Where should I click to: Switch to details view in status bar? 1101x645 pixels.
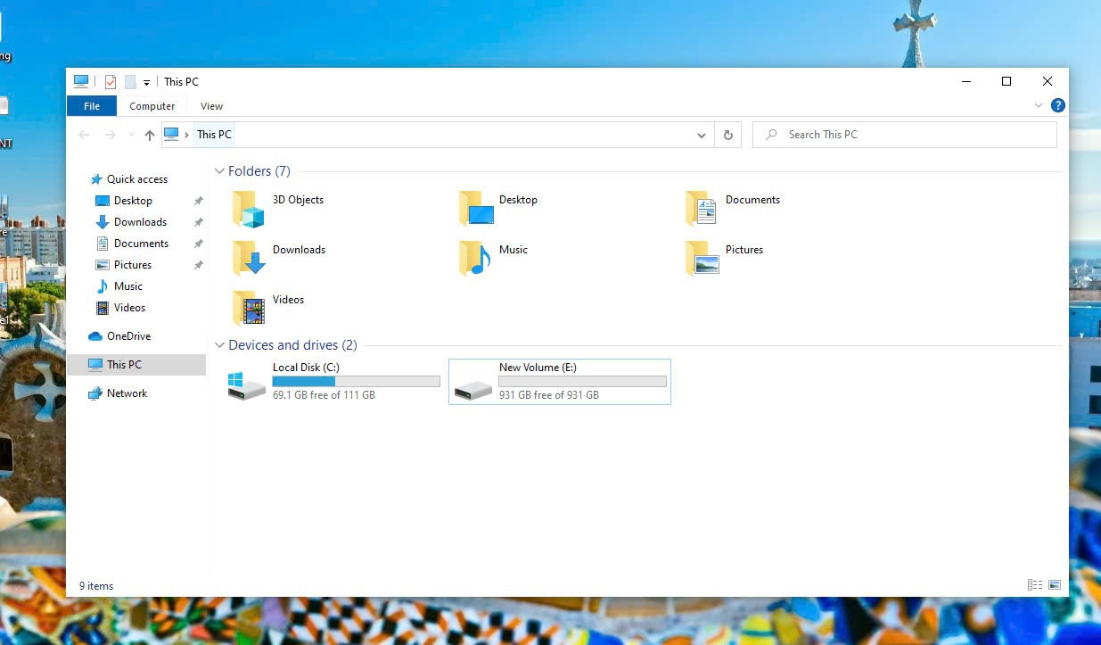coord(1035,585)
